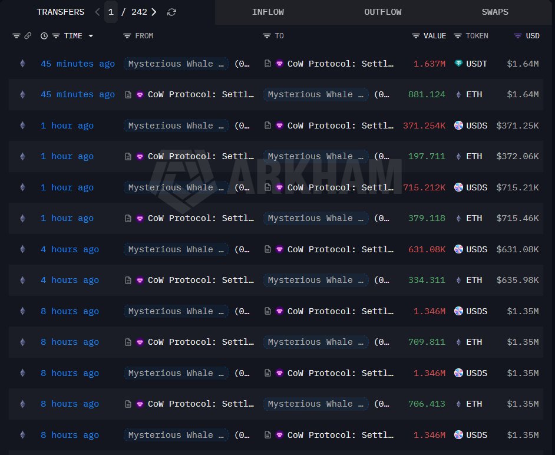
Task: Open the VALUE column filter
Action: 416,36
